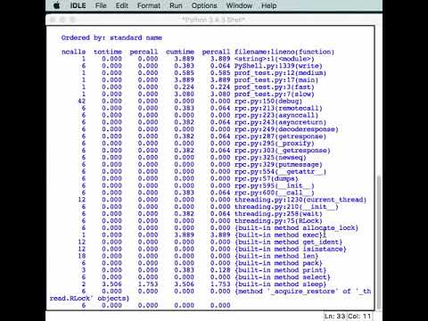This screenshot has width=428, height=321.
Task: Open the Window menu
Action: point(239,5)
